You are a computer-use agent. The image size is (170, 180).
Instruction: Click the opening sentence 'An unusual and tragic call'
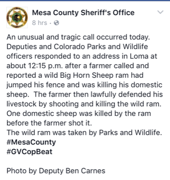51,37
